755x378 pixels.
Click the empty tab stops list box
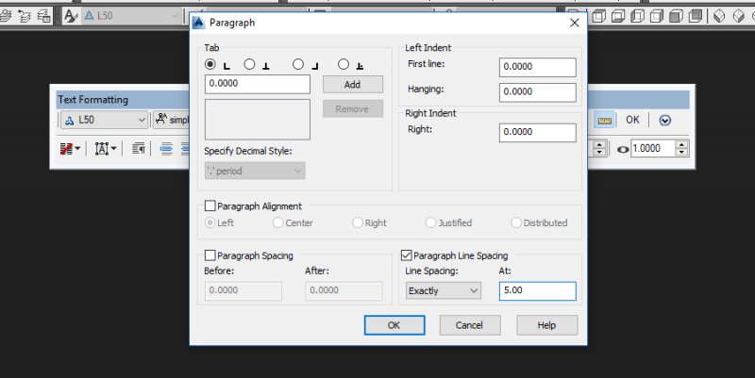coord(258,120)
